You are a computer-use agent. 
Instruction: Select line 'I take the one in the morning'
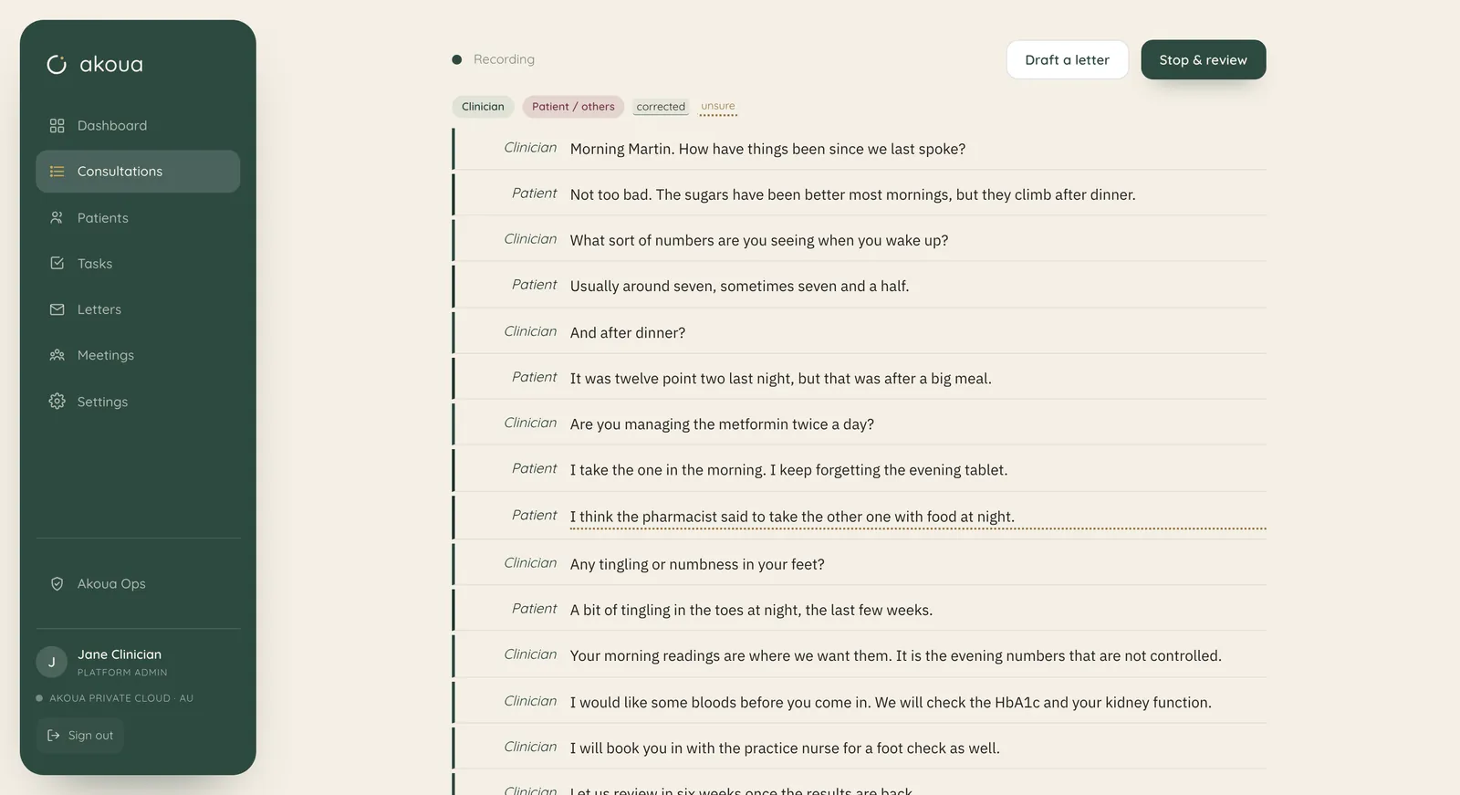[x=860, y=469]
